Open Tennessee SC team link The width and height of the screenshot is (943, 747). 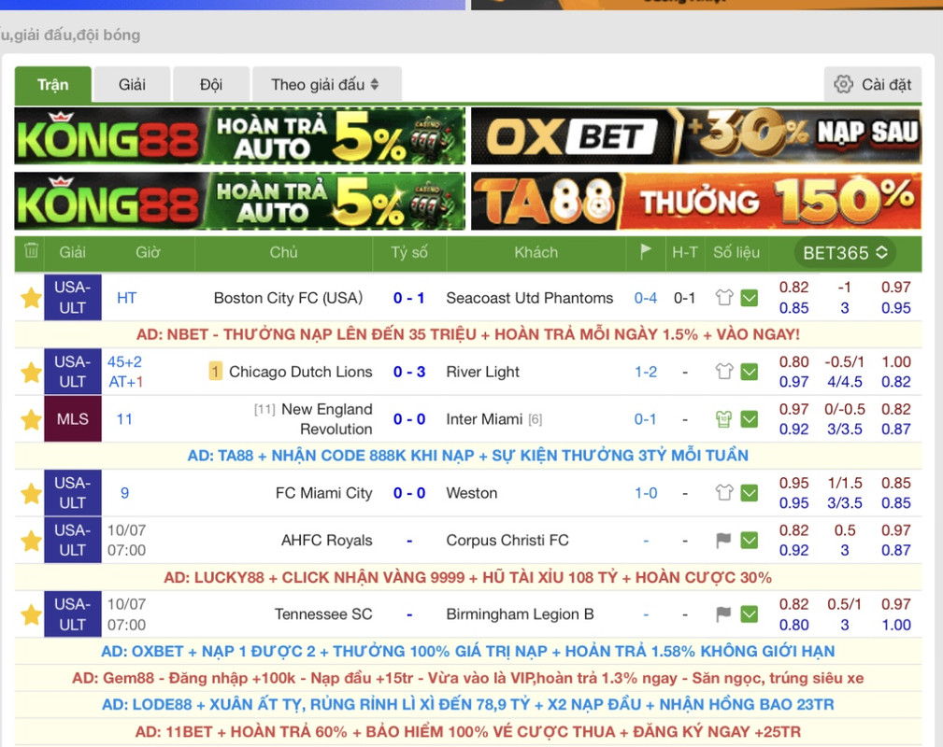coord(323,614)
